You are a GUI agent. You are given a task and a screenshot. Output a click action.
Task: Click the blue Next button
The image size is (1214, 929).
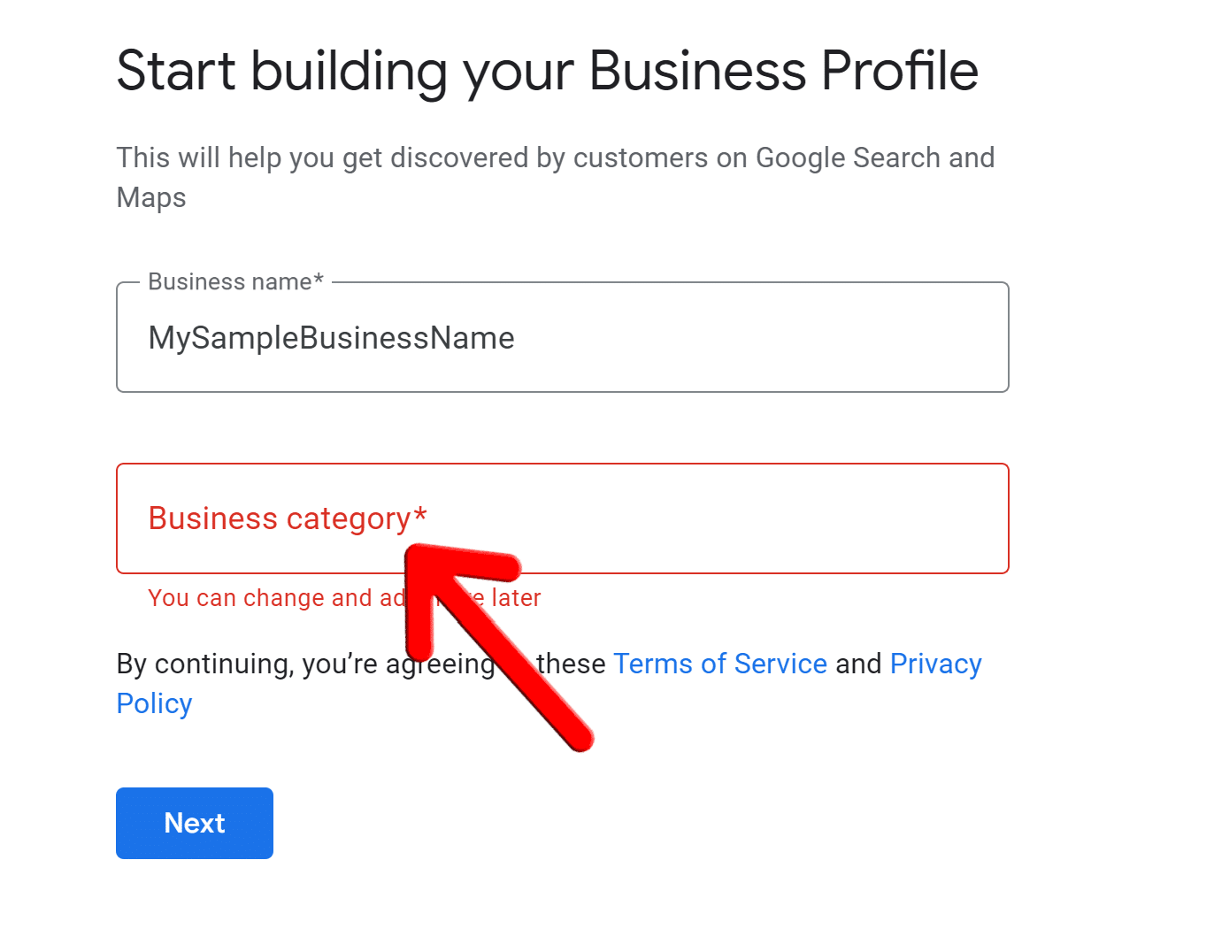194,823
